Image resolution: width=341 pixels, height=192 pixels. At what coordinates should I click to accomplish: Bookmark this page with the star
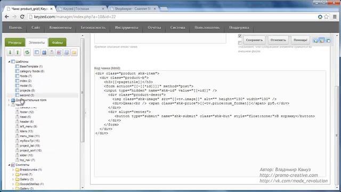[326, 17]
